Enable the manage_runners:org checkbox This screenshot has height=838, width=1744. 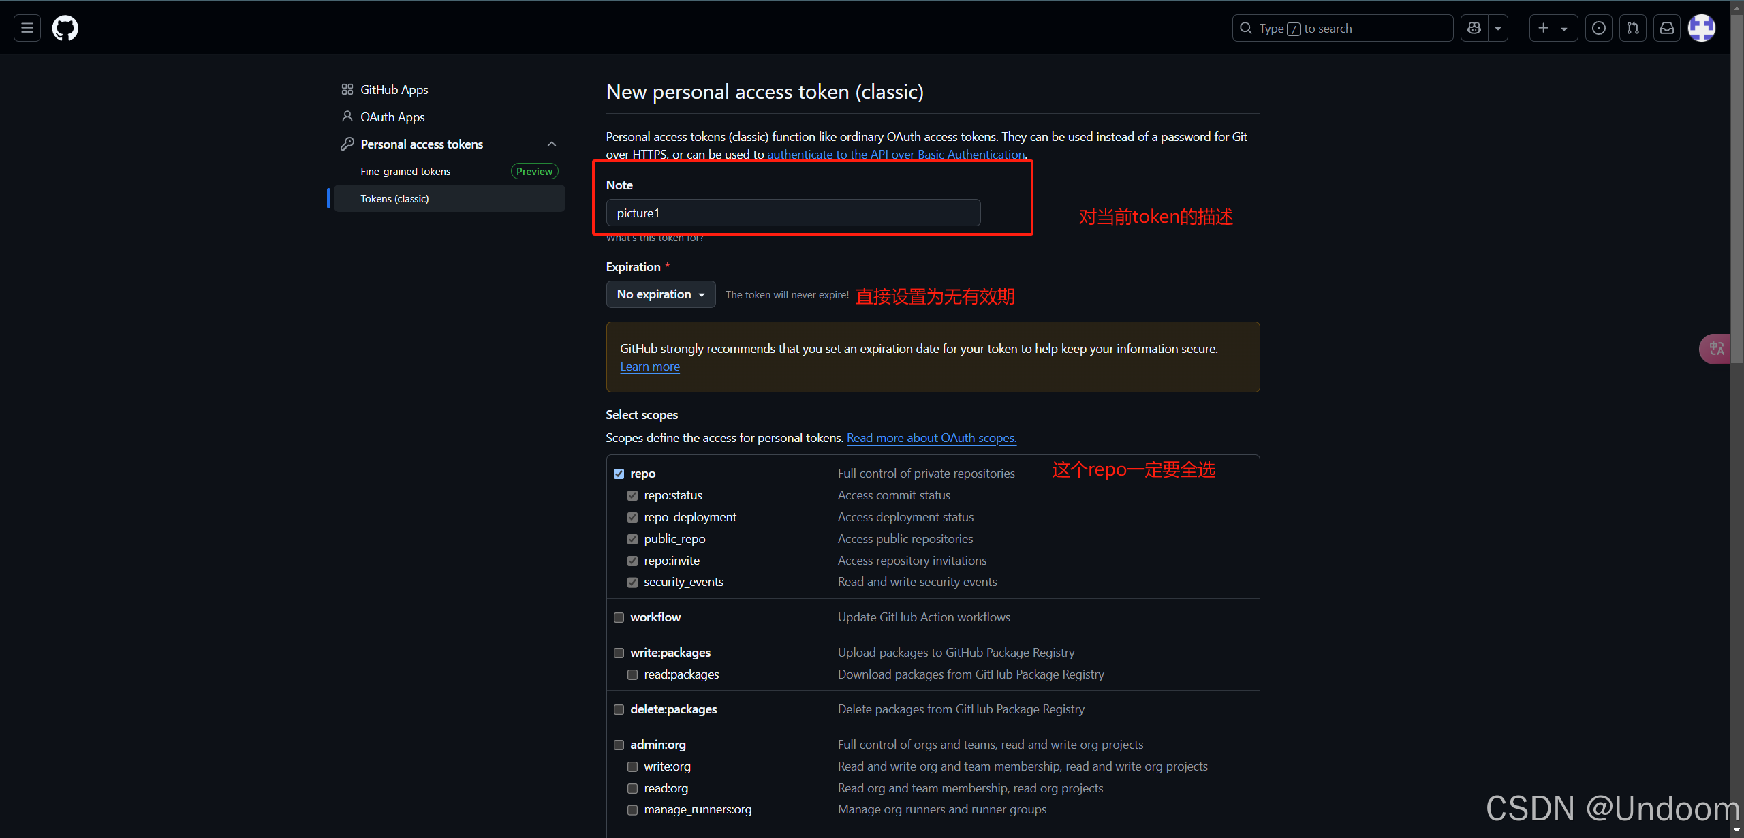(632, 809)
